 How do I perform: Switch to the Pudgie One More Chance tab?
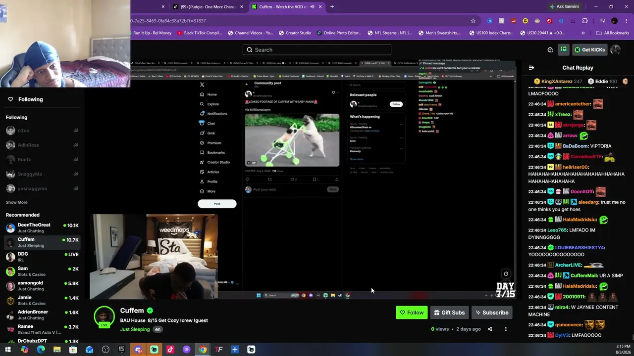point(208,7)
